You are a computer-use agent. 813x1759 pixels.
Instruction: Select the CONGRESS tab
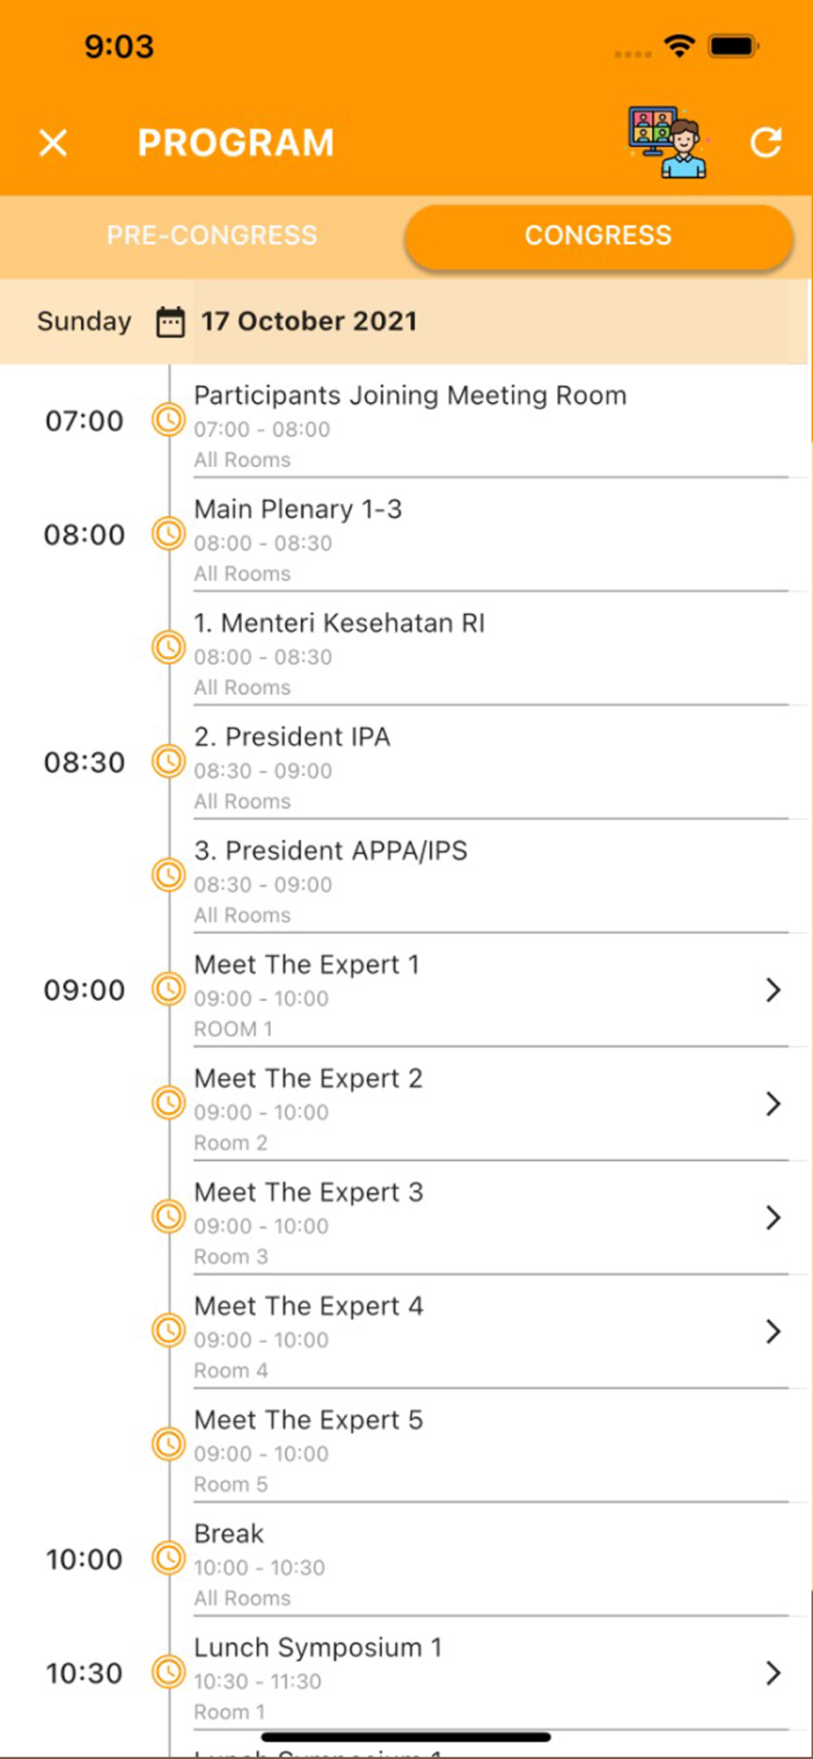598,236
